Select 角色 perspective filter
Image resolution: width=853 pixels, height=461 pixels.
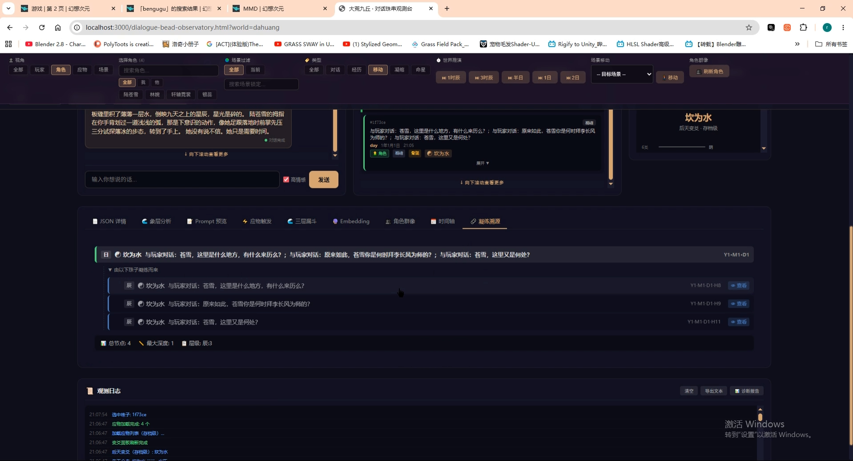61,70
